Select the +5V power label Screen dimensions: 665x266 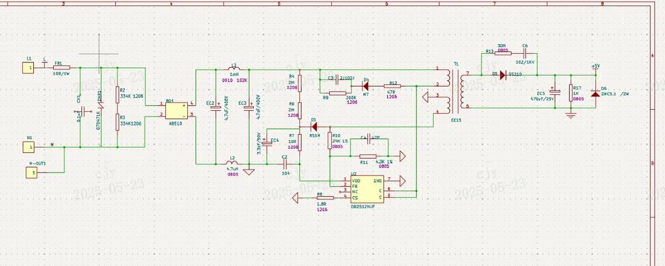(596, 67)
